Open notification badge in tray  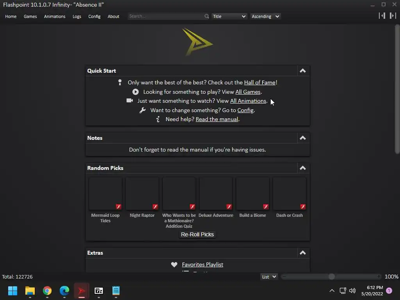click(x=389, y=291)
